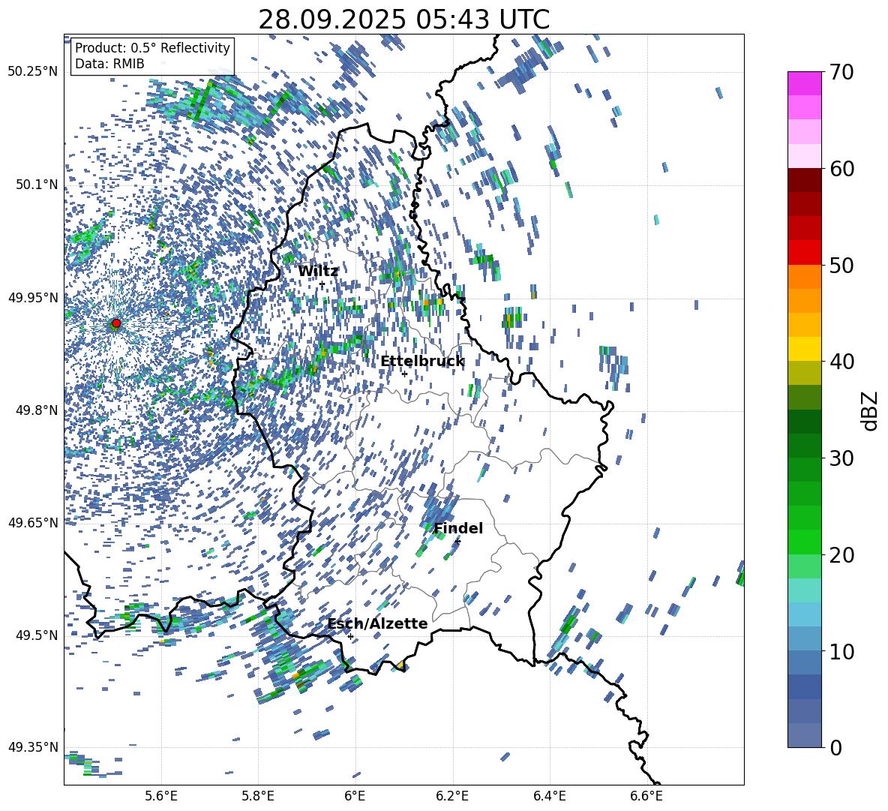Click the Wiltz city label

[318, 272]
